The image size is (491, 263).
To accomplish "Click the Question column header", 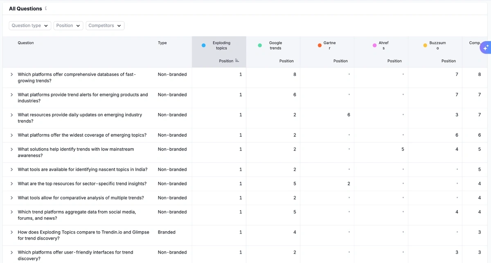I will tap(26, 43).
